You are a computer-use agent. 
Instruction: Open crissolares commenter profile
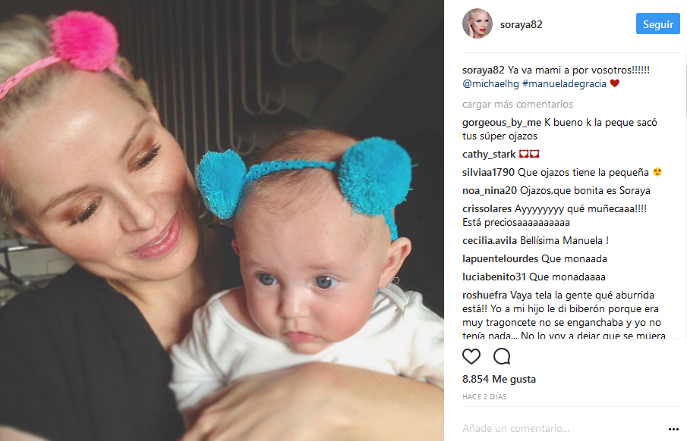(x=487, y=208)
